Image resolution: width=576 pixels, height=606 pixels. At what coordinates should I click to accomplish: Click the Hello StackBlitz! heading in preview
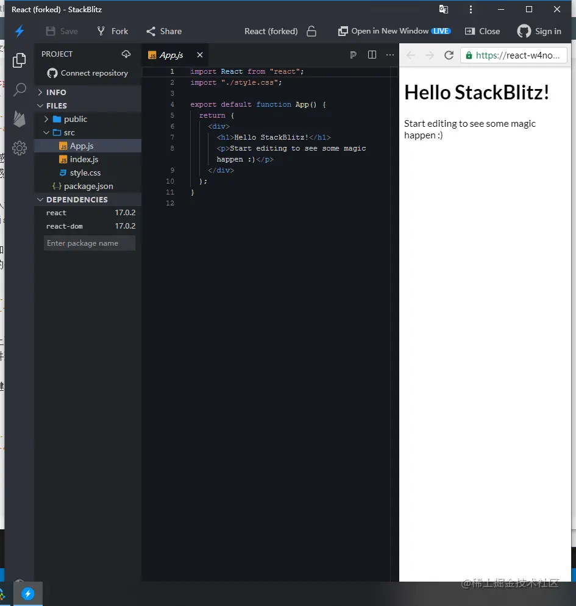pyautogui.click(x=476, y=93)
